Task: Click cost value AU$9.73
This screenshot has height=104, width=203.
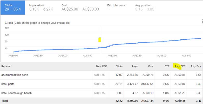Action: (148, 75)
